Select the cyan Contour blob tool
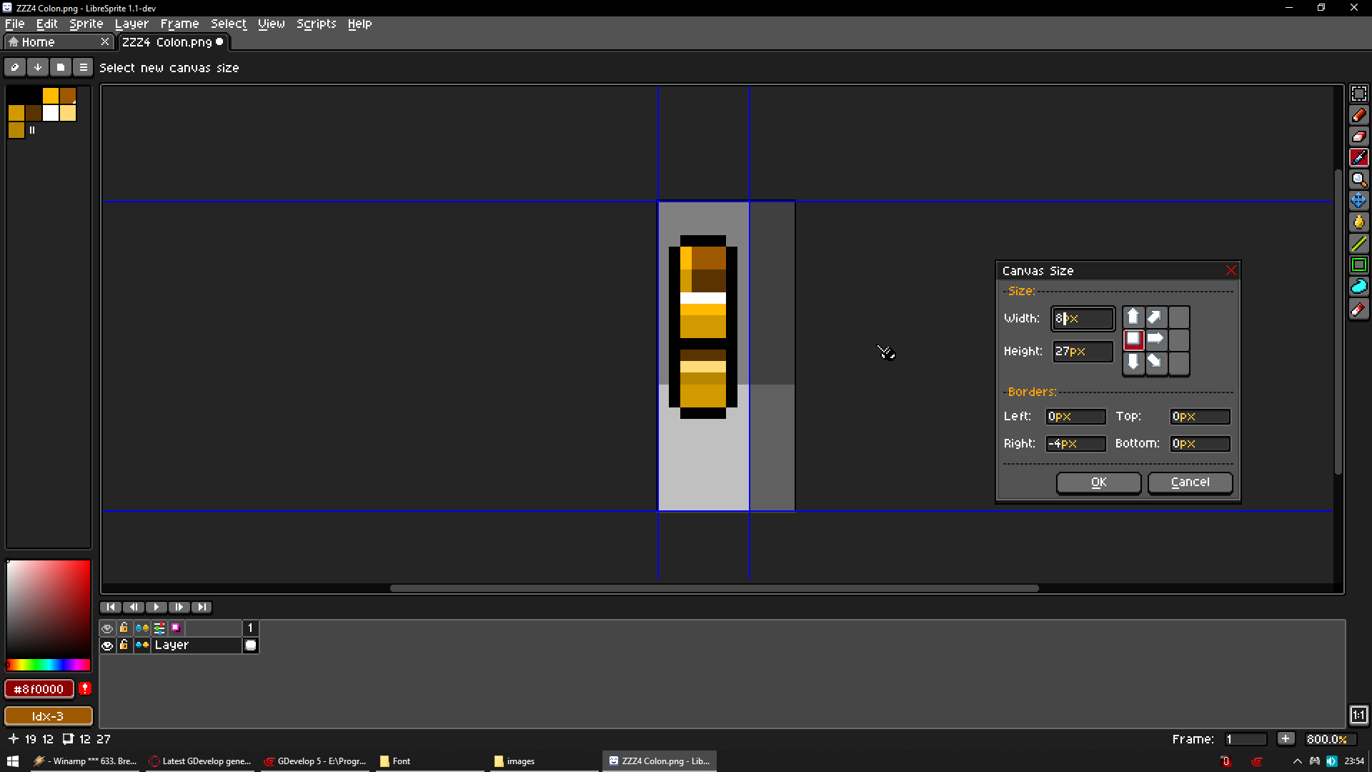 coord(1358,287)
